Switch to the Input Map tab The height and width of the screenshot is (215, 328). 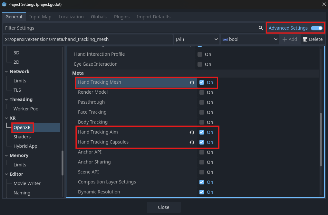(40, 17)
